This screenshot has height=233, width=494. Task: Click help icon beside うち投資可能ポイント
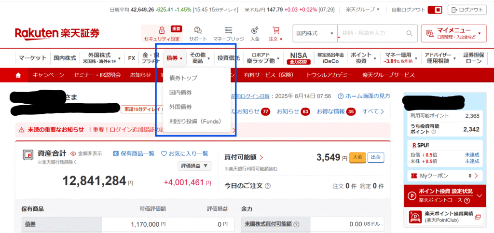point(434,132)
